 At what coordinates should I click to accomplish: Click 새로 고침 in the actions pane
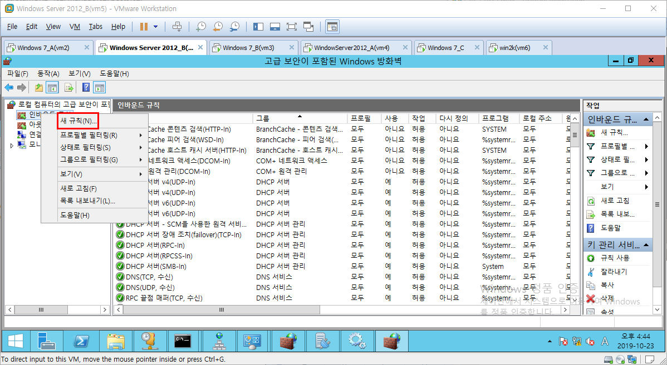(x=615, y=201)
